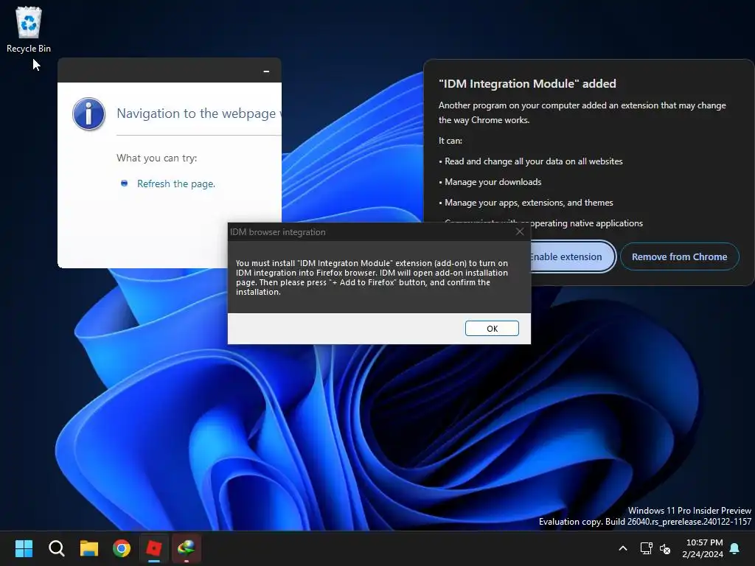Viewport: 755px width, 566px height.
Task: Click OK in IDM browser integration dialog
Action: click(x=492, y=328)
